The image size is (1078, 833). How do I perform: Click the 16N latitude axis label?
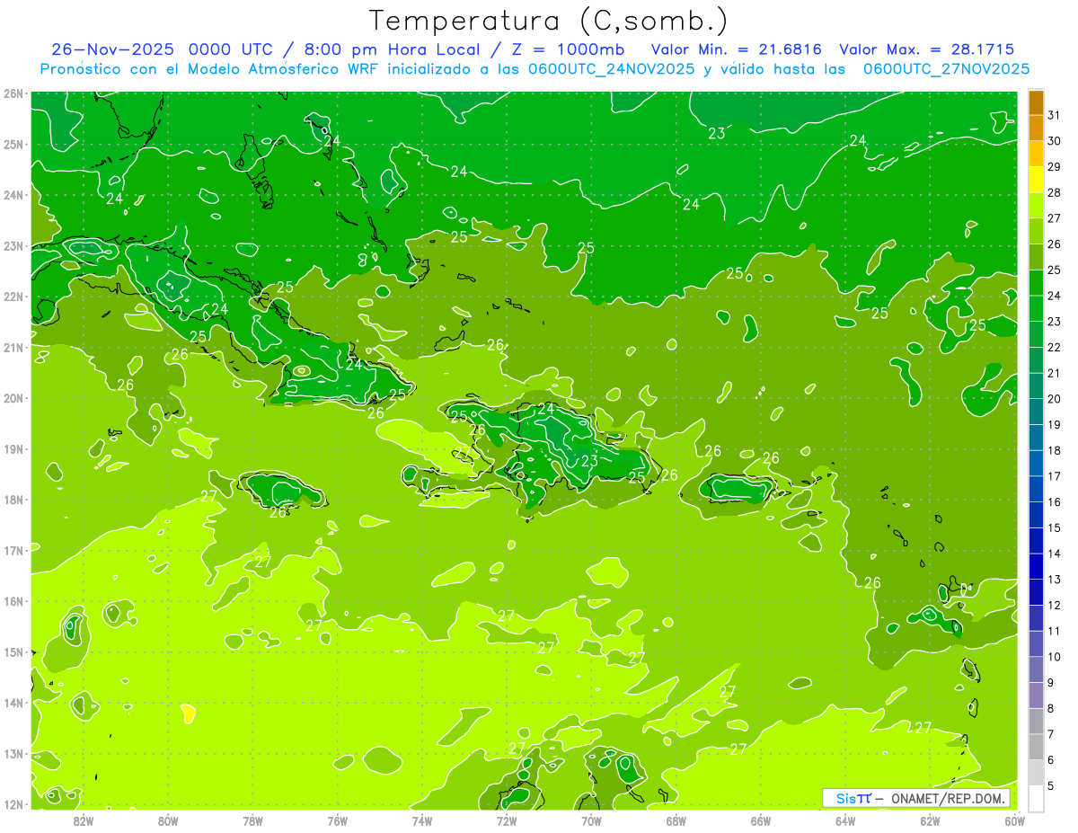13,601
